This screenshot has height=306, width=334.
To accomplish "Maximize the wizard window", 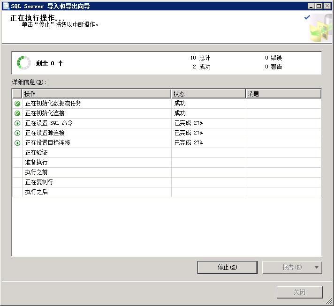I will pos(319,6).
